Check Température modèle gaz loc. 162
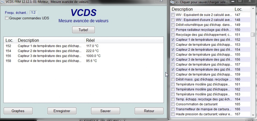Image resolution: width=257 pixels, height=121 pixels. 173,89
